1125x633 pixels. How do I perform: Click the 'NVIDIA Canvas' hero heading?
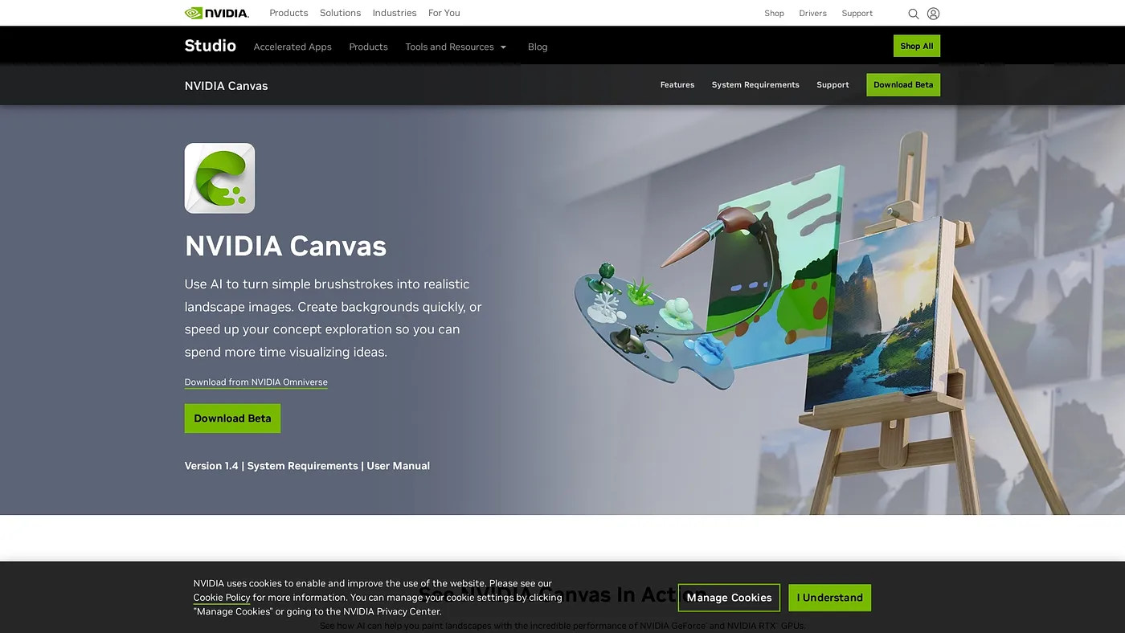285,246
